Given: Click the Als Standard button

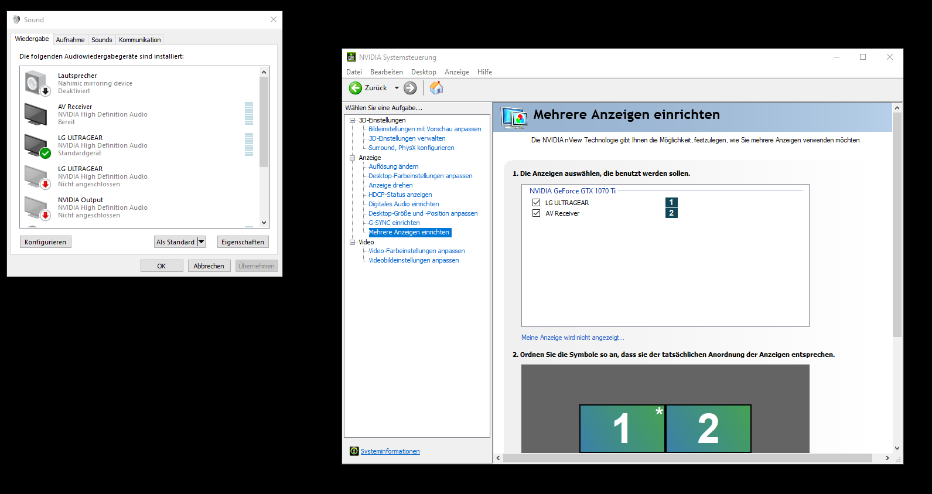Looking at the screenshot, I should click(176, 241).
